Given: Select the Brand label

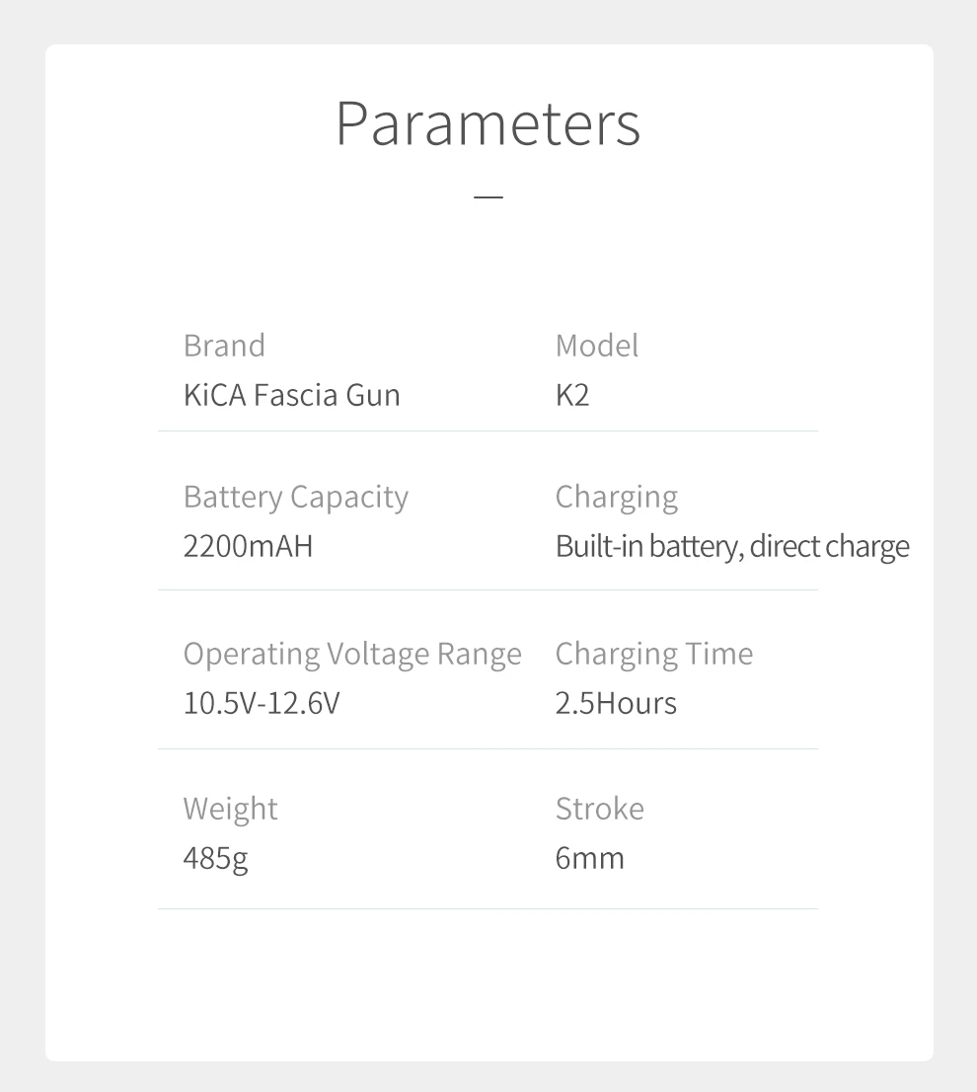Looking at the screenshot, I should [224, 346].
